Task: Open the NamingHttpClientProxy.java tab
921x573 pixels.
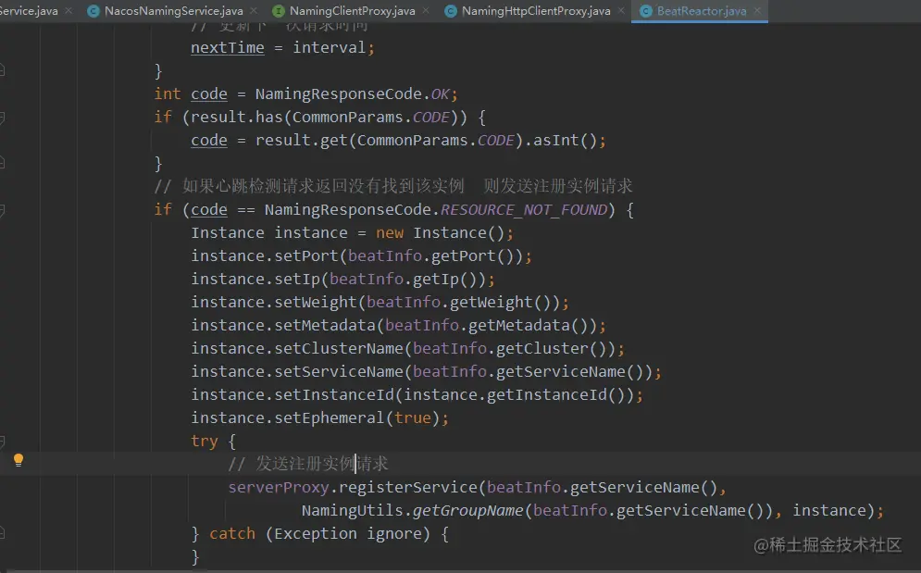Action: [x=536, y=10]
